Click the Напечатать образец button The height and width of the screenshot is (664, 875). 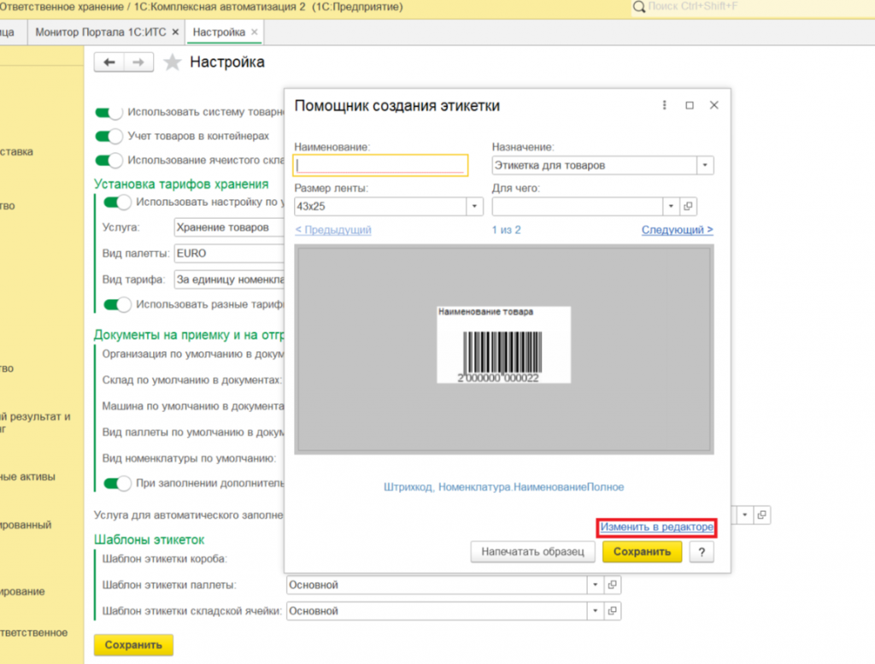tap(531, 552)
